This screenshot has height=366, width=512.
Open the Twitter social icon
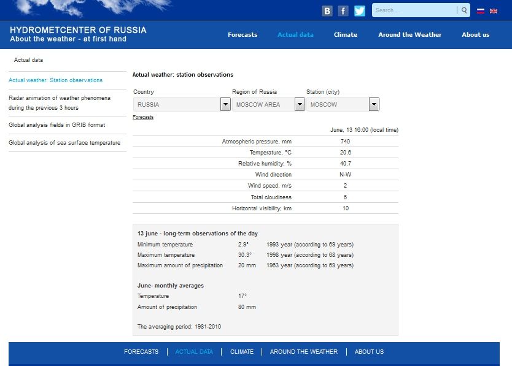tap(360, 11)
